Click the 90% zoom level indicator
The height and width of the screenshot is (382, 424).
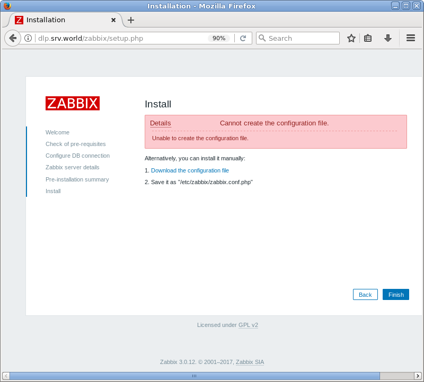click(219, 38)
